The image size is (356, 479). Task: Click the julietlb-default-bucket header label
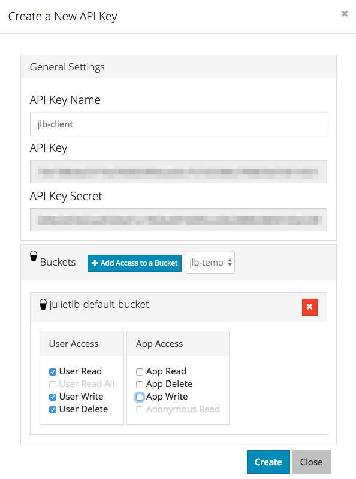pyautogui.click(x=99, y=304)
